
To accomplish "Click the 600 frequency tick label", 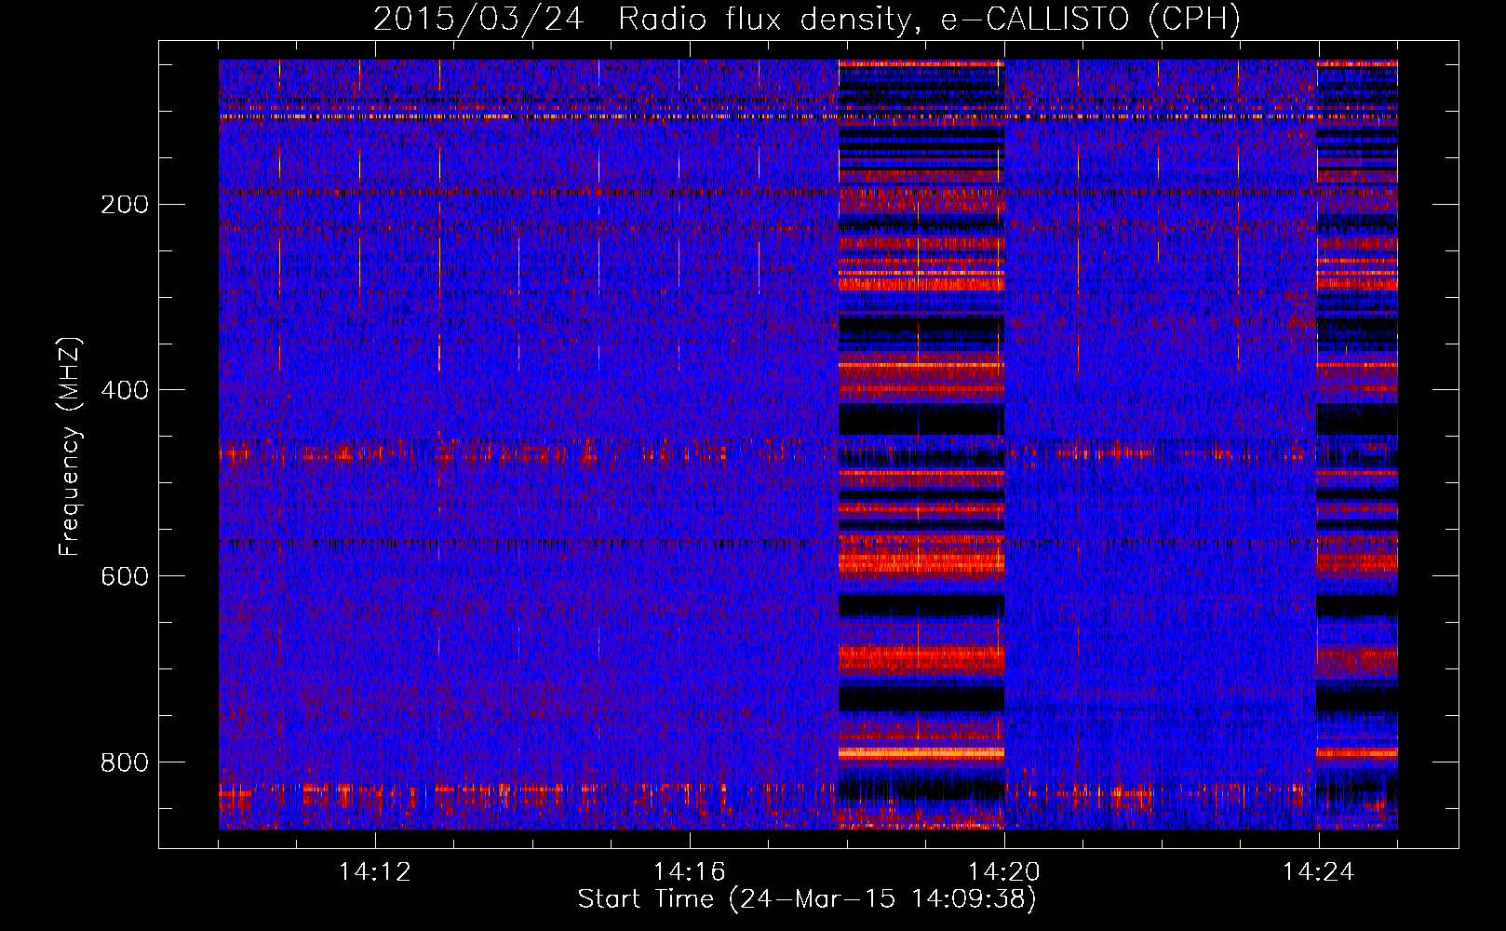I will (x=125, y=576).
